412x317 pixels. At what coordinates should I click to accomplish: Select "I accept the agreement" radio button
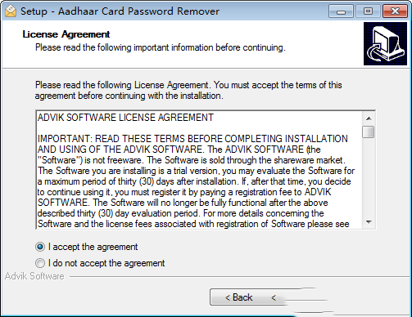pyautogui.click(x=40, y=247)
